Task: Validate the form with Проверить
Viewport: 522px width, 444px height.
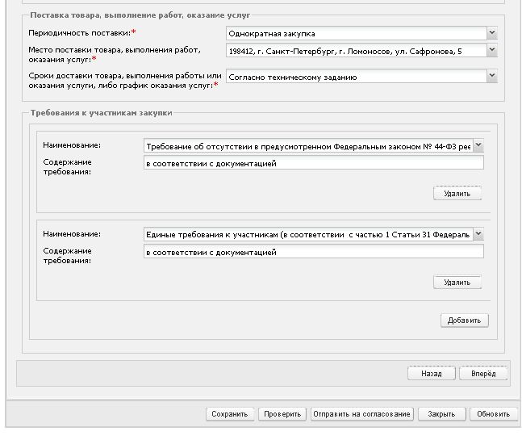Action: pyautogui.click(x=282, y=414)
